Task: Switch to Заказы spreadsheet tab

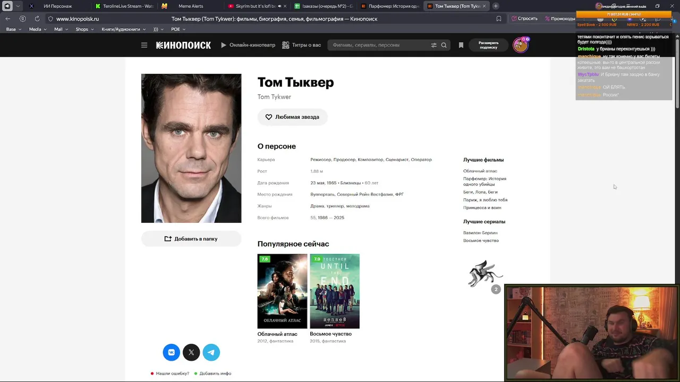Action: 323,6
